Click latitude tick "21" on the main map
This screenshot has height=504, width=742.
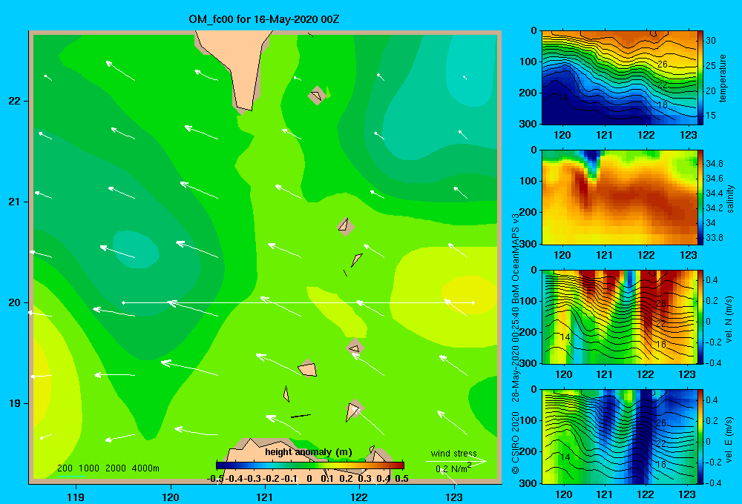pyautogui.click(x=15, y=202)
